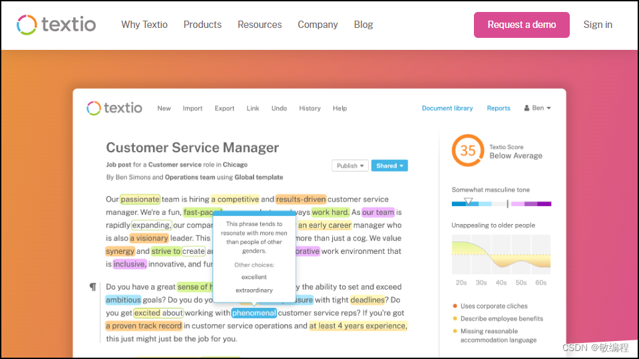Click the Operations team text
The width and height of the screenshot is (639, 359).
190,177
